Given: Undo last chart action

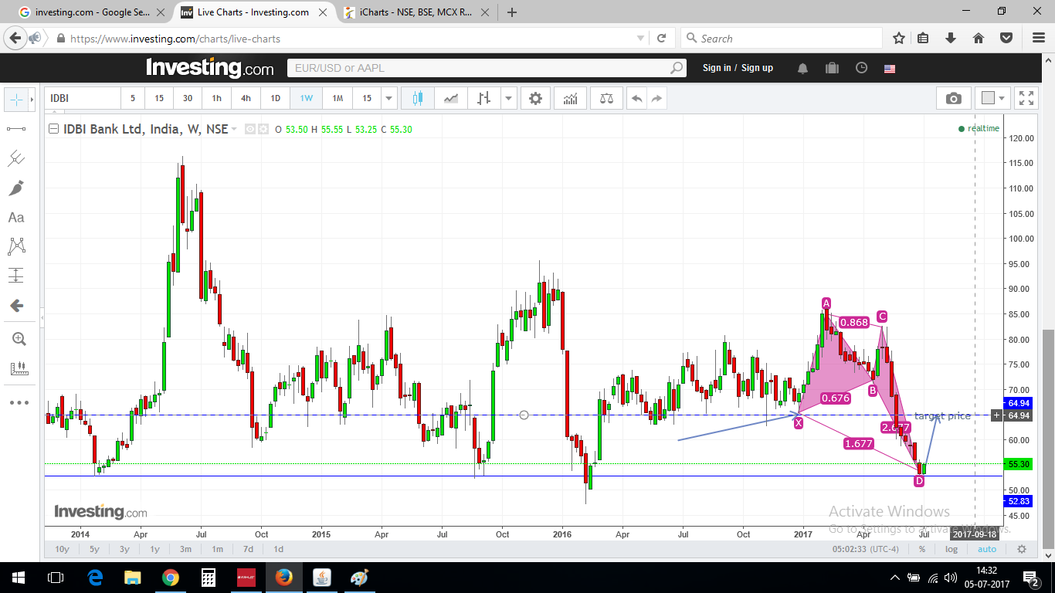Looking at the screenshot, I should pos(636,98).
